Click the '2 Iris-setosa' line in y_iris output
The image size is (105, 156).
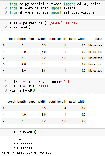(x=17, y=148)
